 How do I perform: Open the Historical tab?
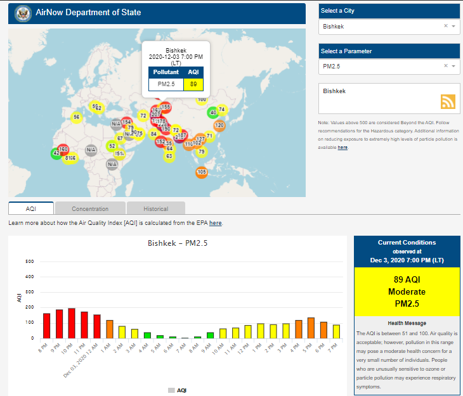[x=155, y=208]
